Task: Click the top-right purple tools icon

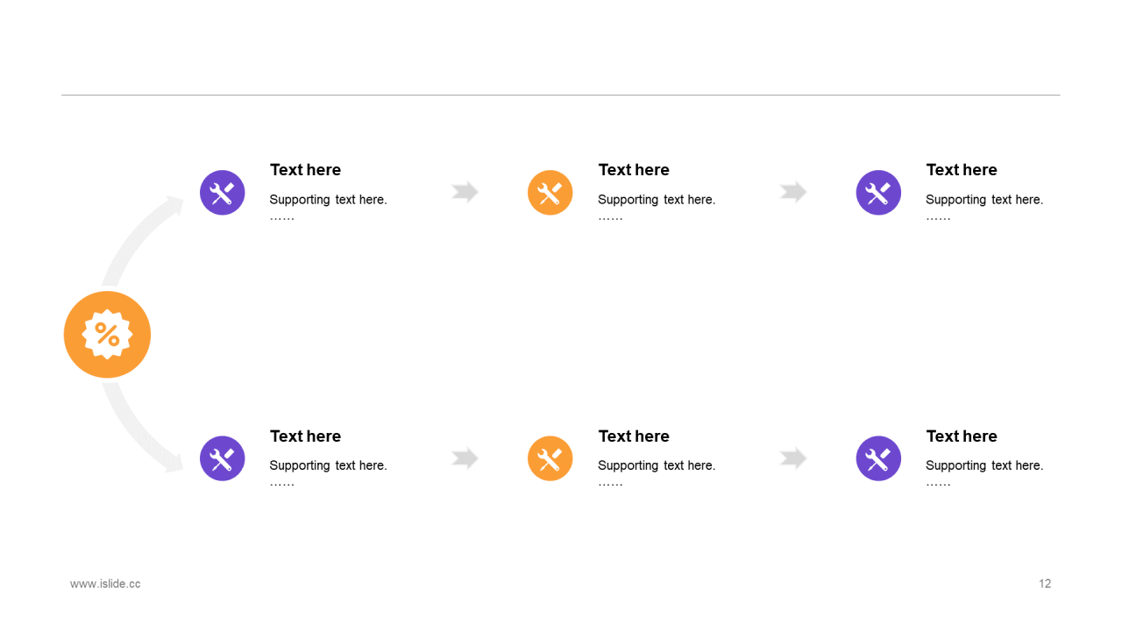Action: click(878, 192)
